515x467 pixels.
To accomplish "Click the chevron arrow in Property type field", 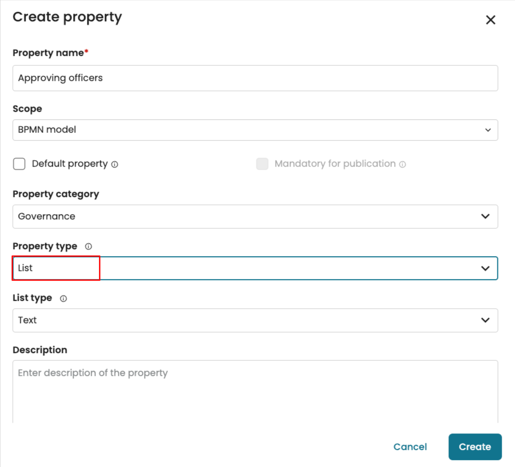I will pyautogui.click(x=485, y=268).
